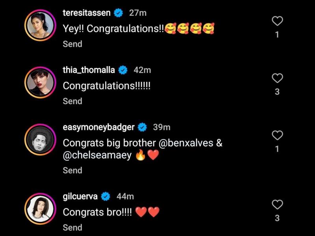Open the teresitassen username link
The width and height of the screenshot is (315, 236).
click(87, 13)
